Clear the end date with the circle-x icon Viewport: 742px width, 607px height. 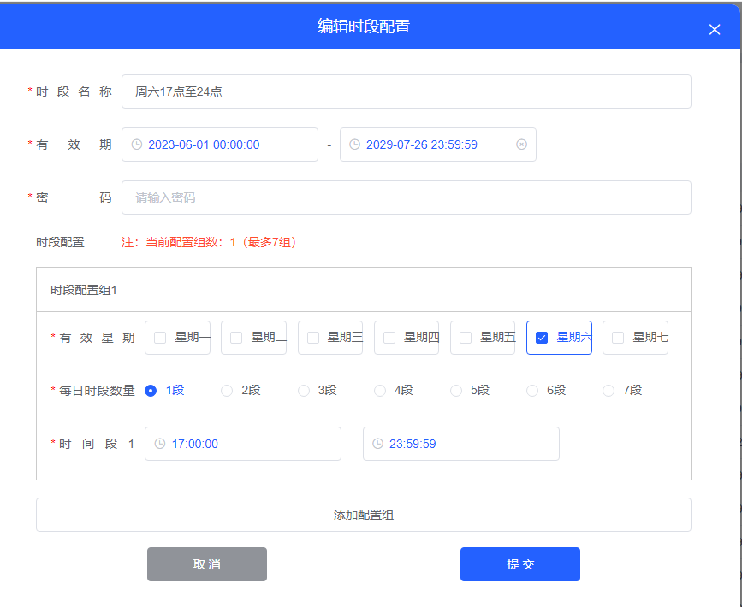pyautogui.click(x=521, y=144)
